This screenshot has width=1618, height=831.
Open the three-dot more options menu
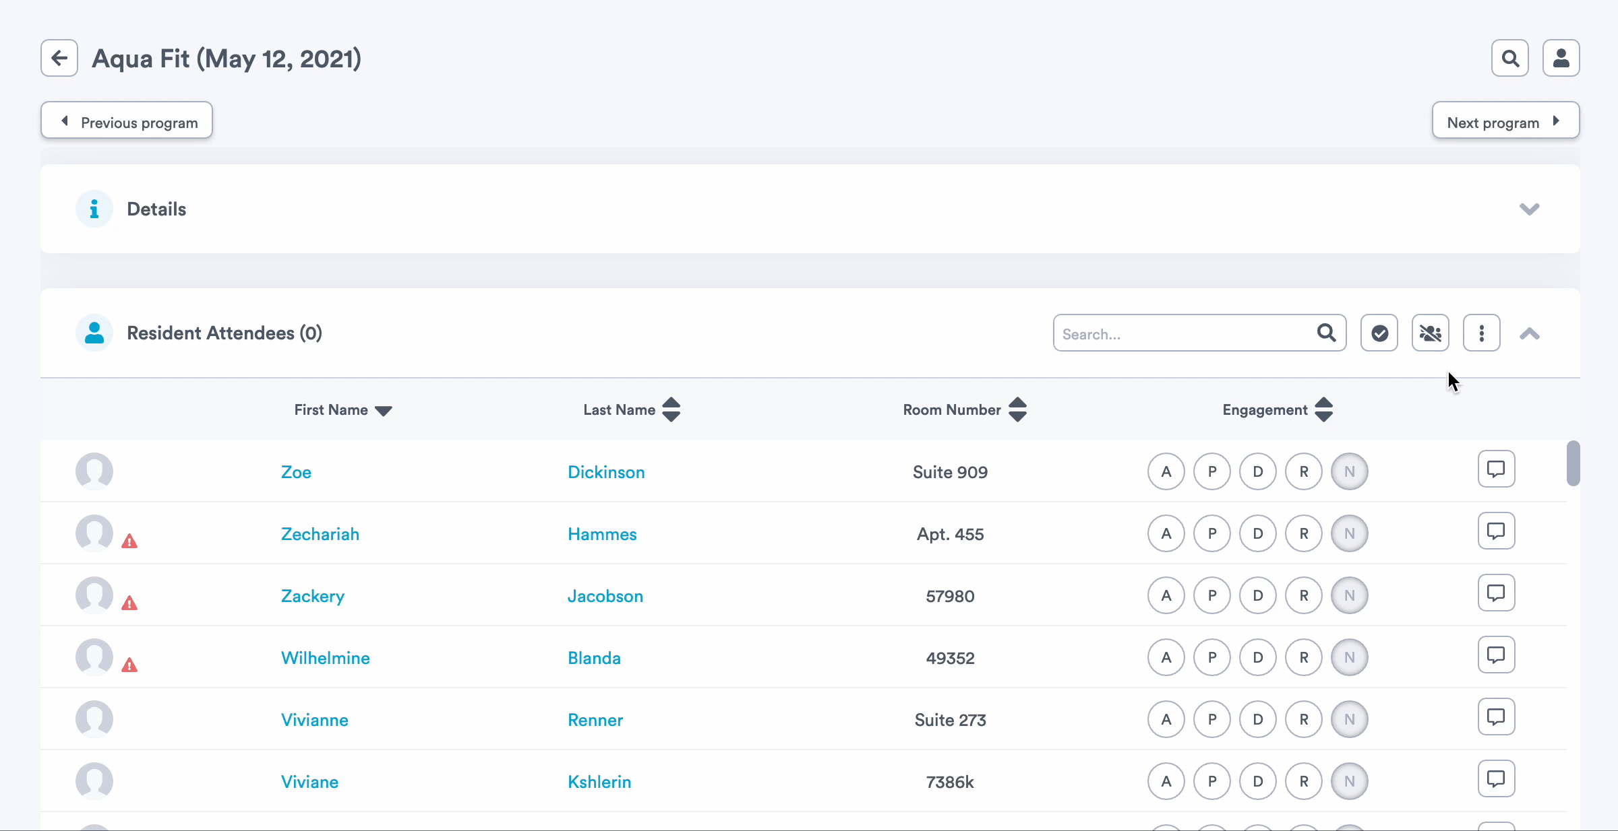[x=1481, y=333]
